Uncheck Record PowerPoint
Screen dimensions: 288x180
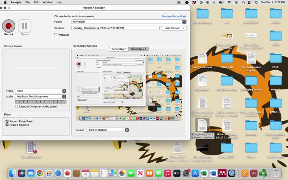7,121
